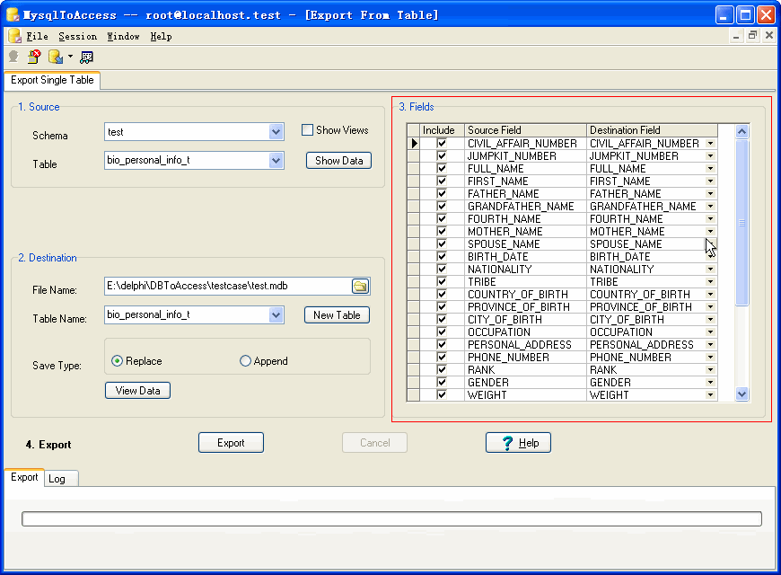Screen dimensions: 781x575
Task: Open the export icon's dropdown arrow
Action: pos(70,57)
